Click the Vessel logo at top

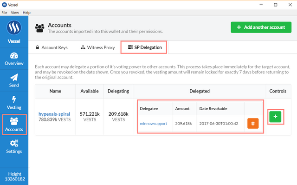[x=14, y=27]
